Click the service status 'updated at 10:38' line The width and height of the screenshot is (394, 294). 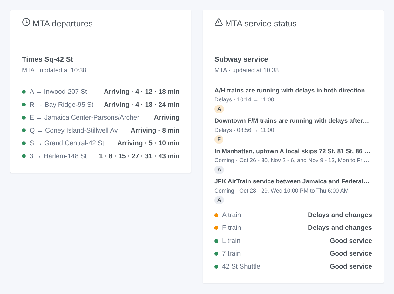click(x=247, y=70)
